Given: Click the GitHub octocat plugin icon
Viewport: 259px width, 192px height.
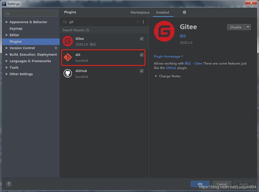Looking at the screenshot, I should pyautogui.click(x=68, y=73).
